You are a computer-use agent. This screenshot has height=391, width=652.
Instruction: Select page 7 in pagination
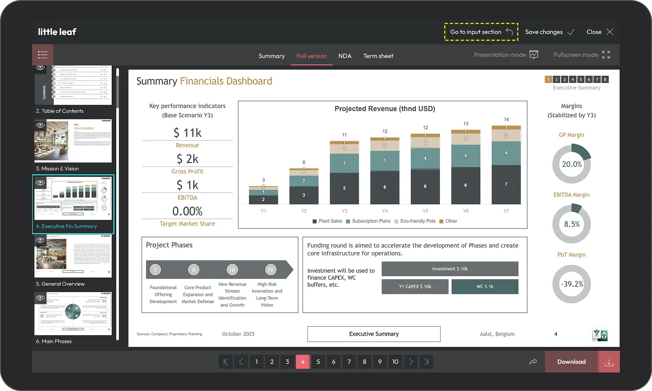pos(349,362)
